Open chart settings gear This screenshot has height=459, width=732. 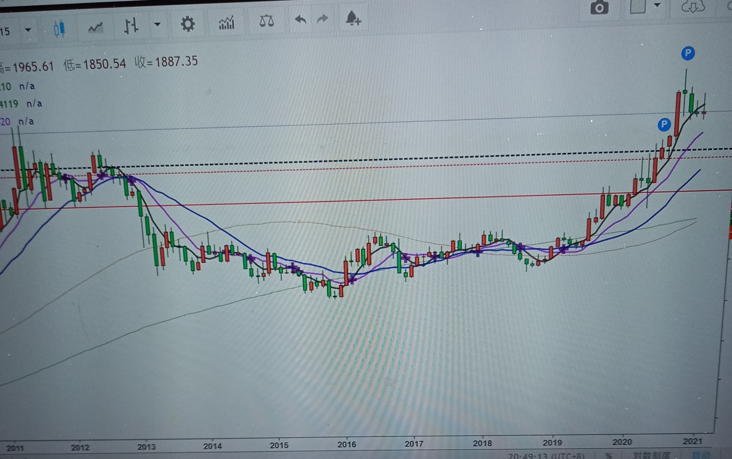(x=188, y=23)
